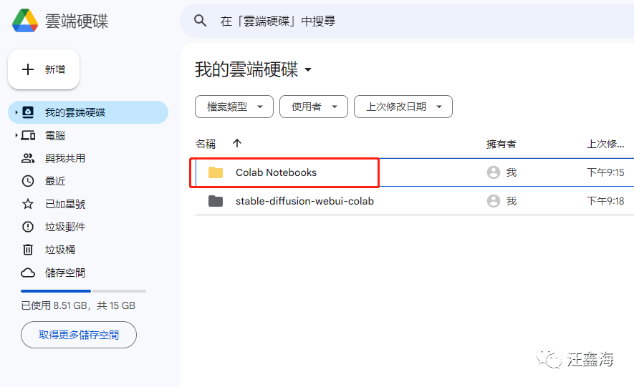Click the 與我共用 people icon
This screenshot has width=634, height=387.
coord(28,158)
